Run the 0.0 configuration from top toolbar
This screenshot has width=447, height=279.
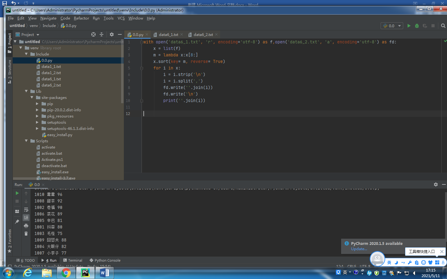[409, 26]
